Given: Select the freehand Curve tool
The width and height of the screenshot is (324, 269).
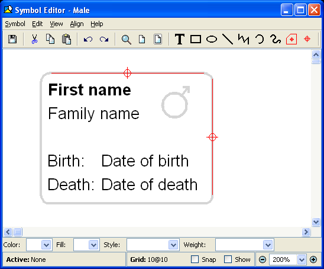Looking at the screenshot, I should 276,39.
